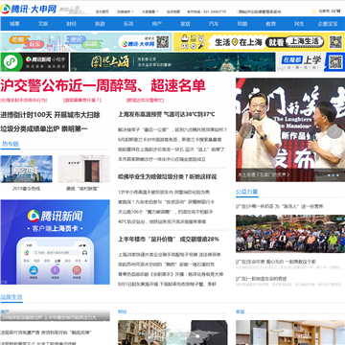Viewport: 345px width, 345px height.
Task: Open 哈佛毕业生为啥做垃圾分类 article
Action: (168, 176)
